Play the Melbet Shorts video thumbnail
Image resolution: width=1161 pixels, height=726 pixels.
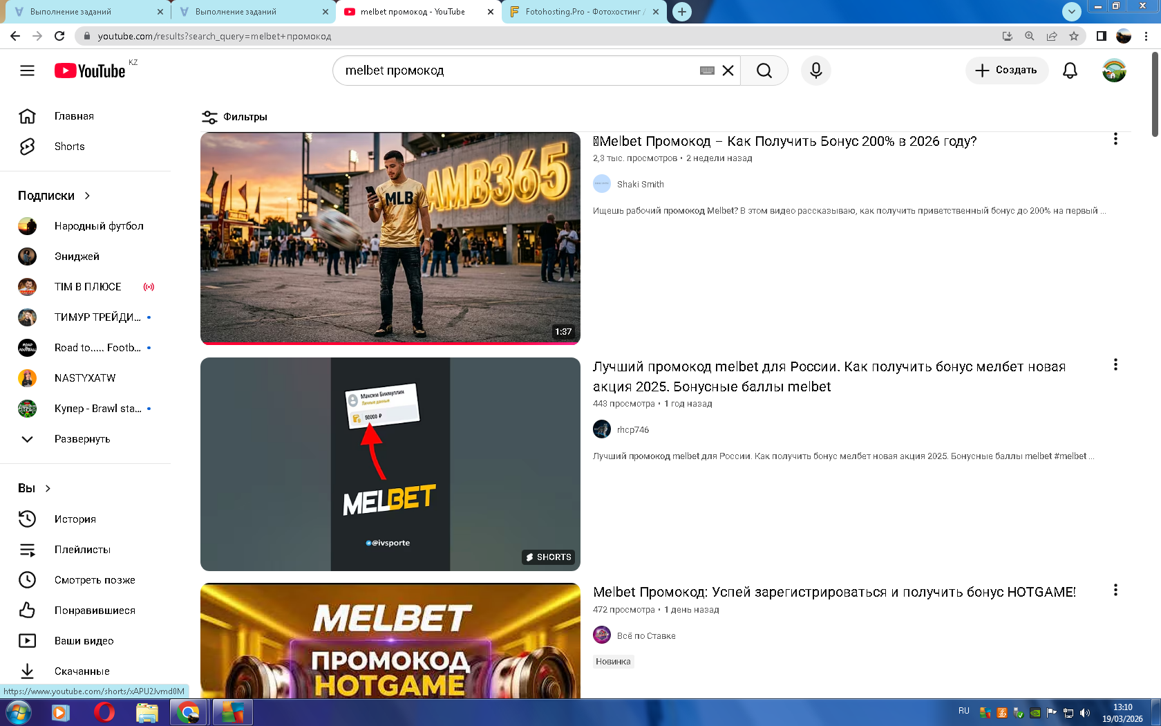[x=390, y=464]
